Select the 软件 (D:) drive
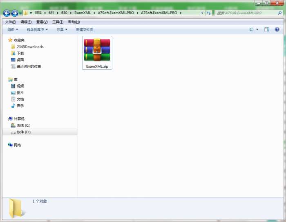 pyautogui.click(x=24, y=132)
